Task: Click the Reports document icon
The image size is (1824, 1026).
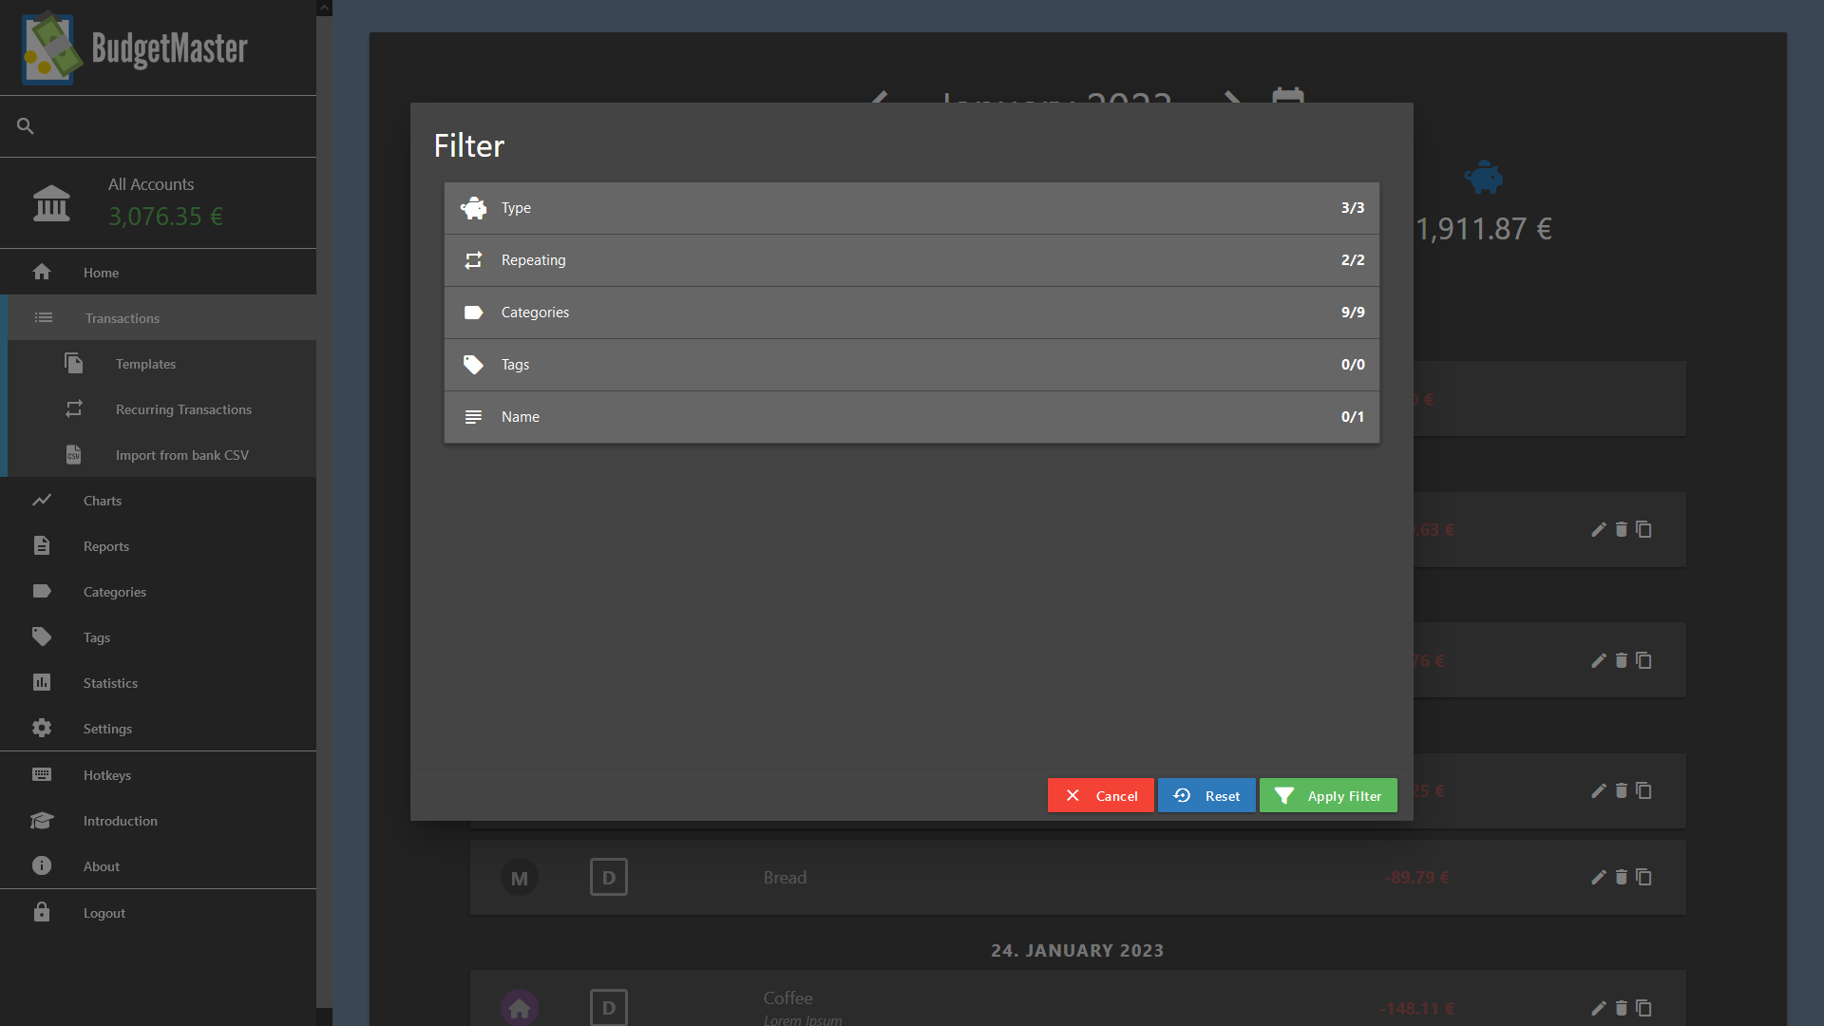Action: coord(42,545)
